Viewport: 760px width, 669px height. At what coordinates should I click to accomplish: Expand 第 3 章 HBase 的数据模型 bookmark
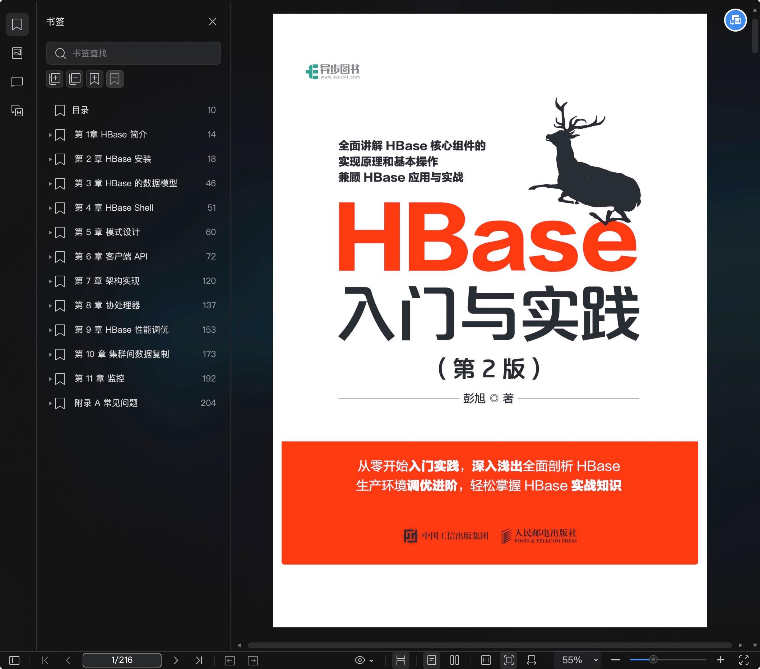50,183
